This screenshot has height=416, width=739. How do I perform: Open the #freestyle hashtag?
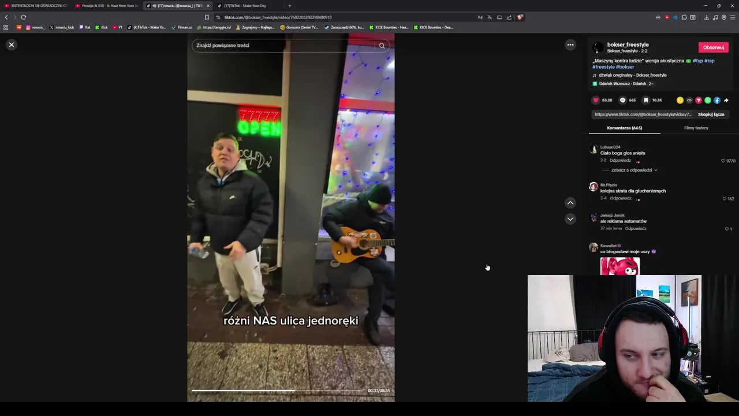coord(603,67)
